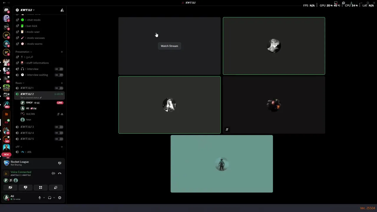This screenshot has height=212, width=377.
Task: Click the invite people icon beside KWT3LI
Action: click(x=62, y=10)
